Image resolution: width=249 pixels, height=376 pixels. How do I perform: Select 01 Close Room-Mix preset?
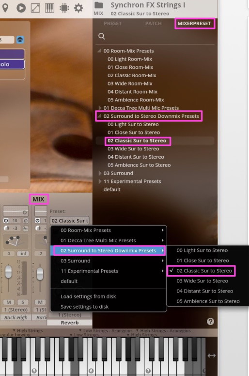pos(130,67)
